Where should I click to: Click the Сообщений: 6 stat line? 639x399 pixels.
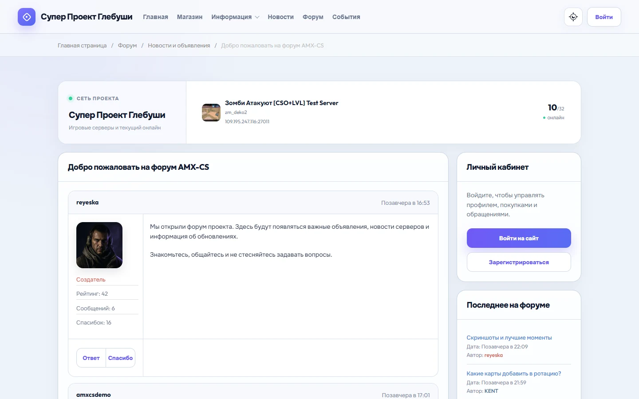pyautogui.click(x=95, y=308)
